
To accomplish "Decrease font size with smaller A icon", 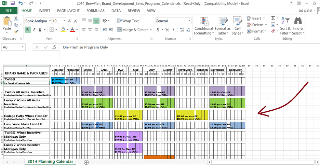I will pos(76,21).
